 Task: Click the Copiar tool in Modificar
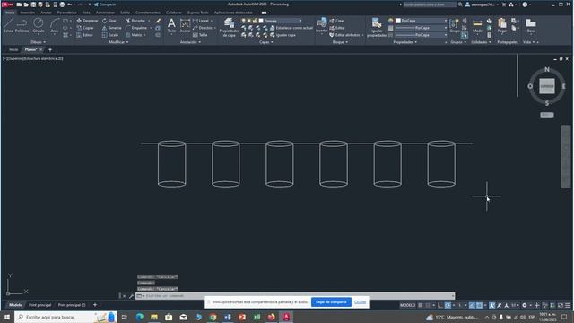pyautogui.click(x=85, y=28)
